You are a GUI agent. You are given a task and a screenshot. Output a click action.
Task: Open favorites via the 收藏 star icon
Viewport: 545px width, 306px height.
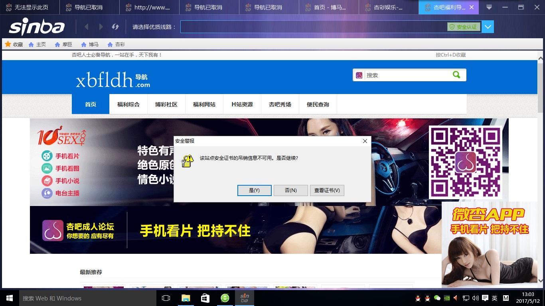8,44
